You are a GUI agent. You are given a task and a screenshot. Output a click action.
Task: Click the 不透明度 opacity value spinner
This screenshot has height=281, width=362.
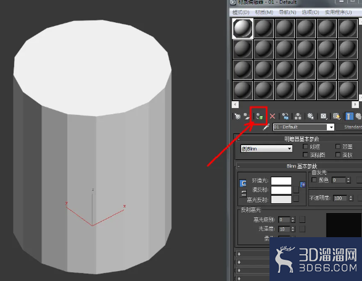pyautogui.click(x=351, y=198)
